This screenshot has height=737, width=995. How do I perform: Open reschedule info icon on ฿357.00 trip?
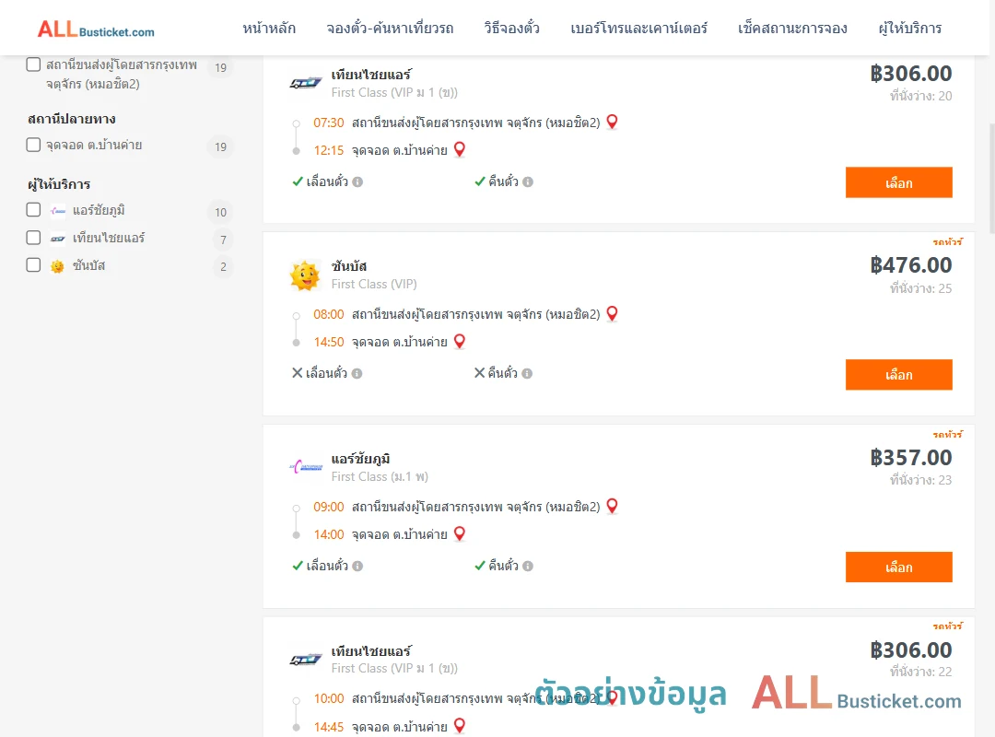(x=357, y=567)
